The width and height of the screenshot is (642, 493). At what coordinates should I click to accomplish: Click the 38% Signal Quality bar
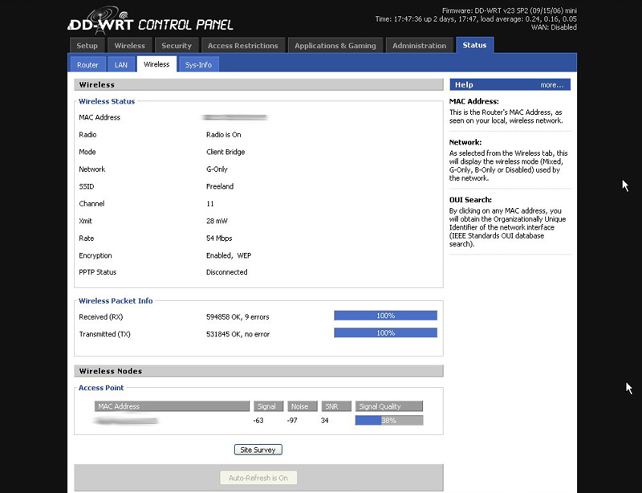(389, 421)
